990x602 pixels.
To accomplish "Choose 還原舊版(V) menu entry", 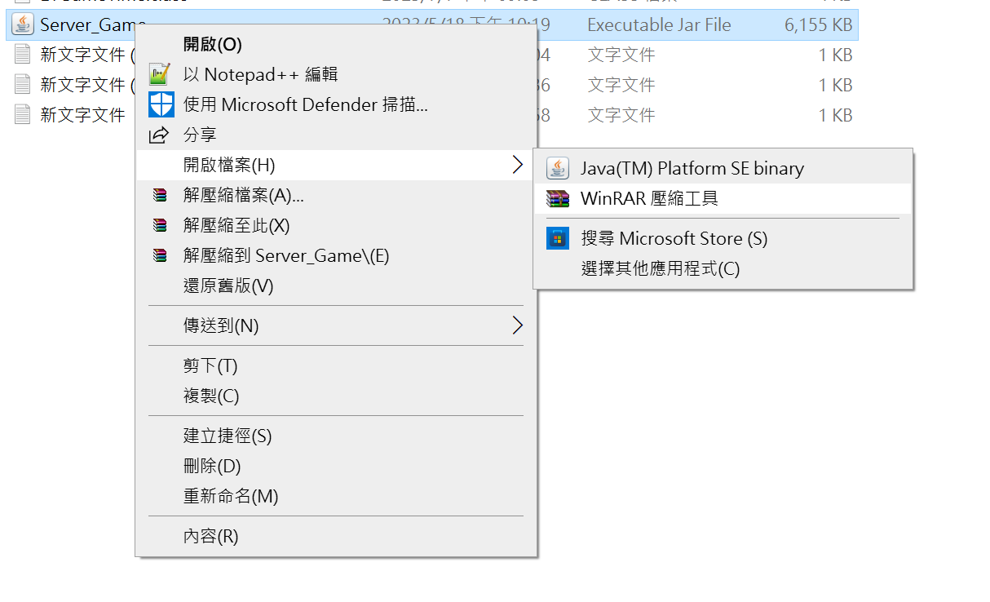I will coord(228,286).
